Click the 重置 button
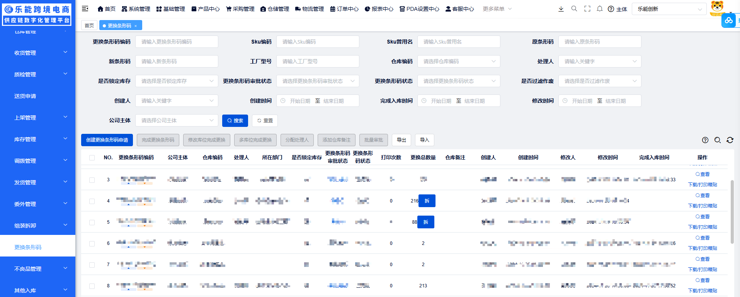The image size is (740, 297). [x=265, y=121]
